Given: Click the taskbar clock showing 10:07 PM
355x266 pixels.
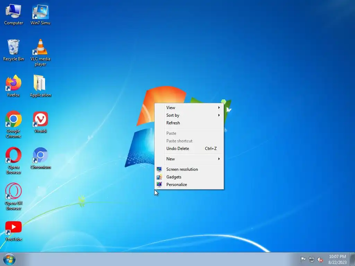Looking at the screenshot, I should pos(337,259).
